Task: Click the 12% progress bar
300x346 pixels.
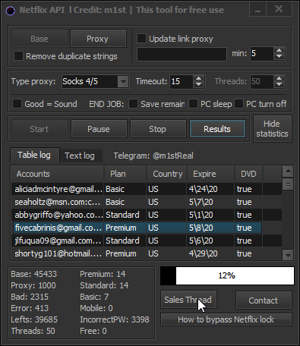Action: tap(227, 275)
